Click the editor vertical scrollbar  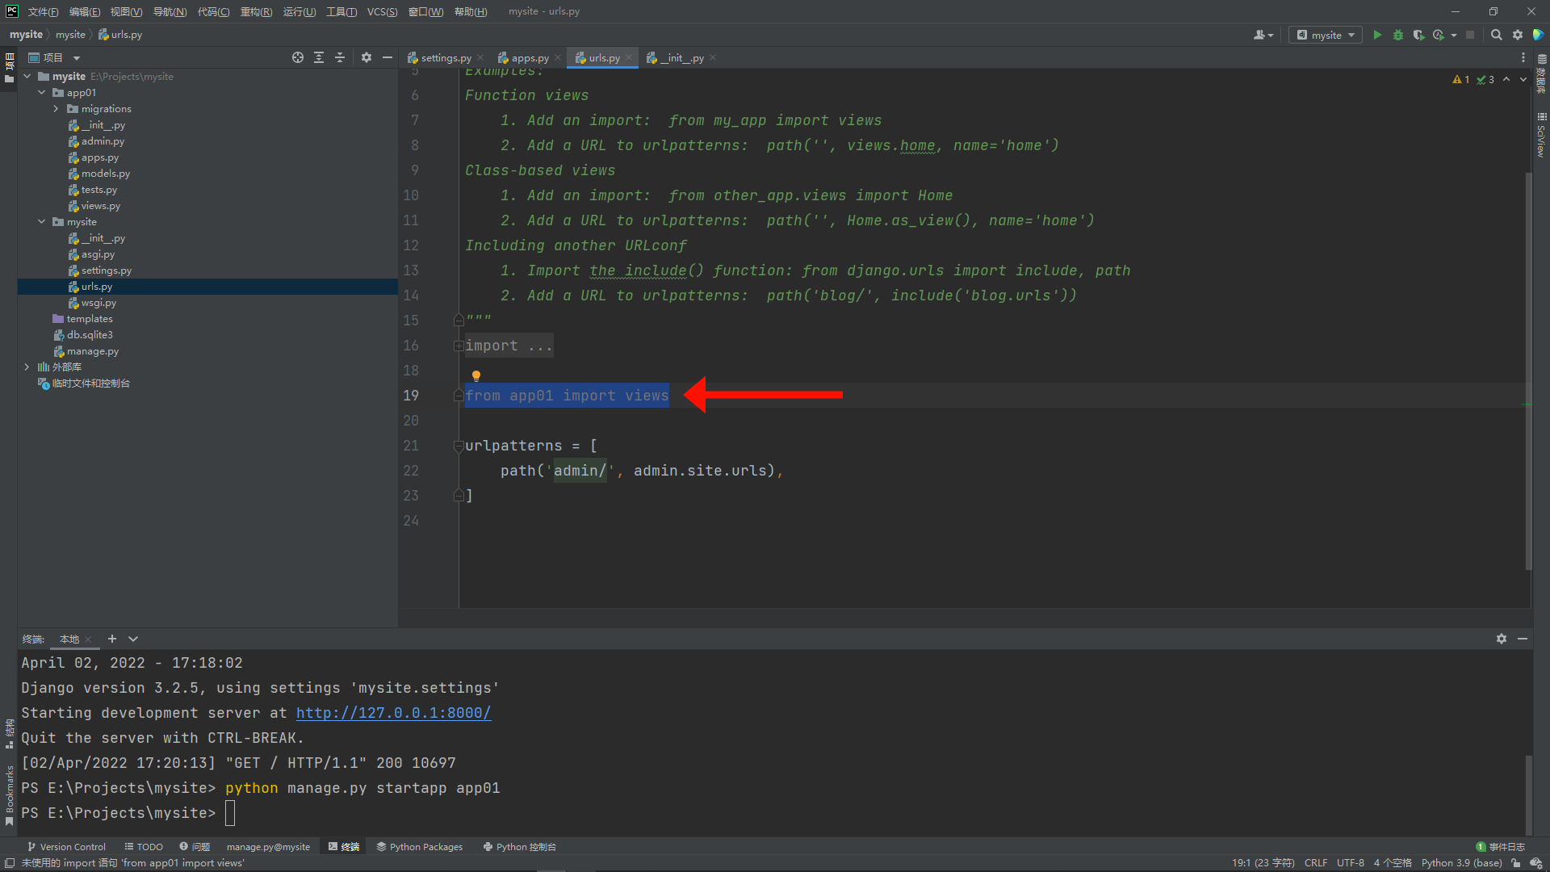tap(1528, 371)
